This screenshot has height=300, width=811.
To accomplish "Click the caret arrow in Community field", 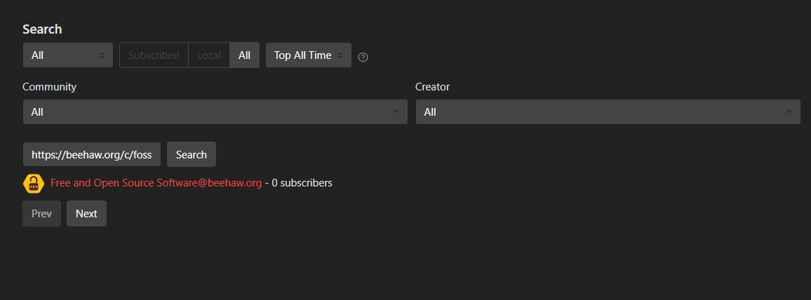I will point(396,112).
